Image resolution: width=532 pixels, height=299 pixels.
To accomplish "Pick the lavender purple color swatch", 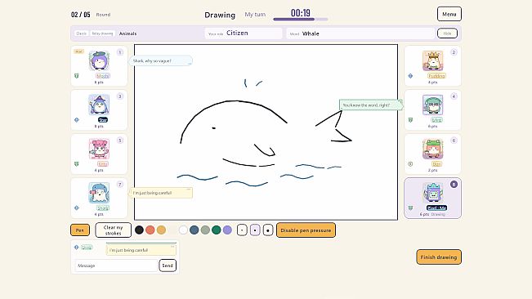I will click(227, 230).
